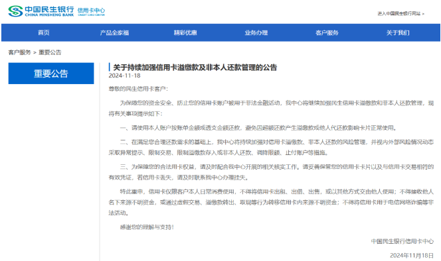
Task: Go to 首页 in navigation bar
Action: tap(44, 32)
